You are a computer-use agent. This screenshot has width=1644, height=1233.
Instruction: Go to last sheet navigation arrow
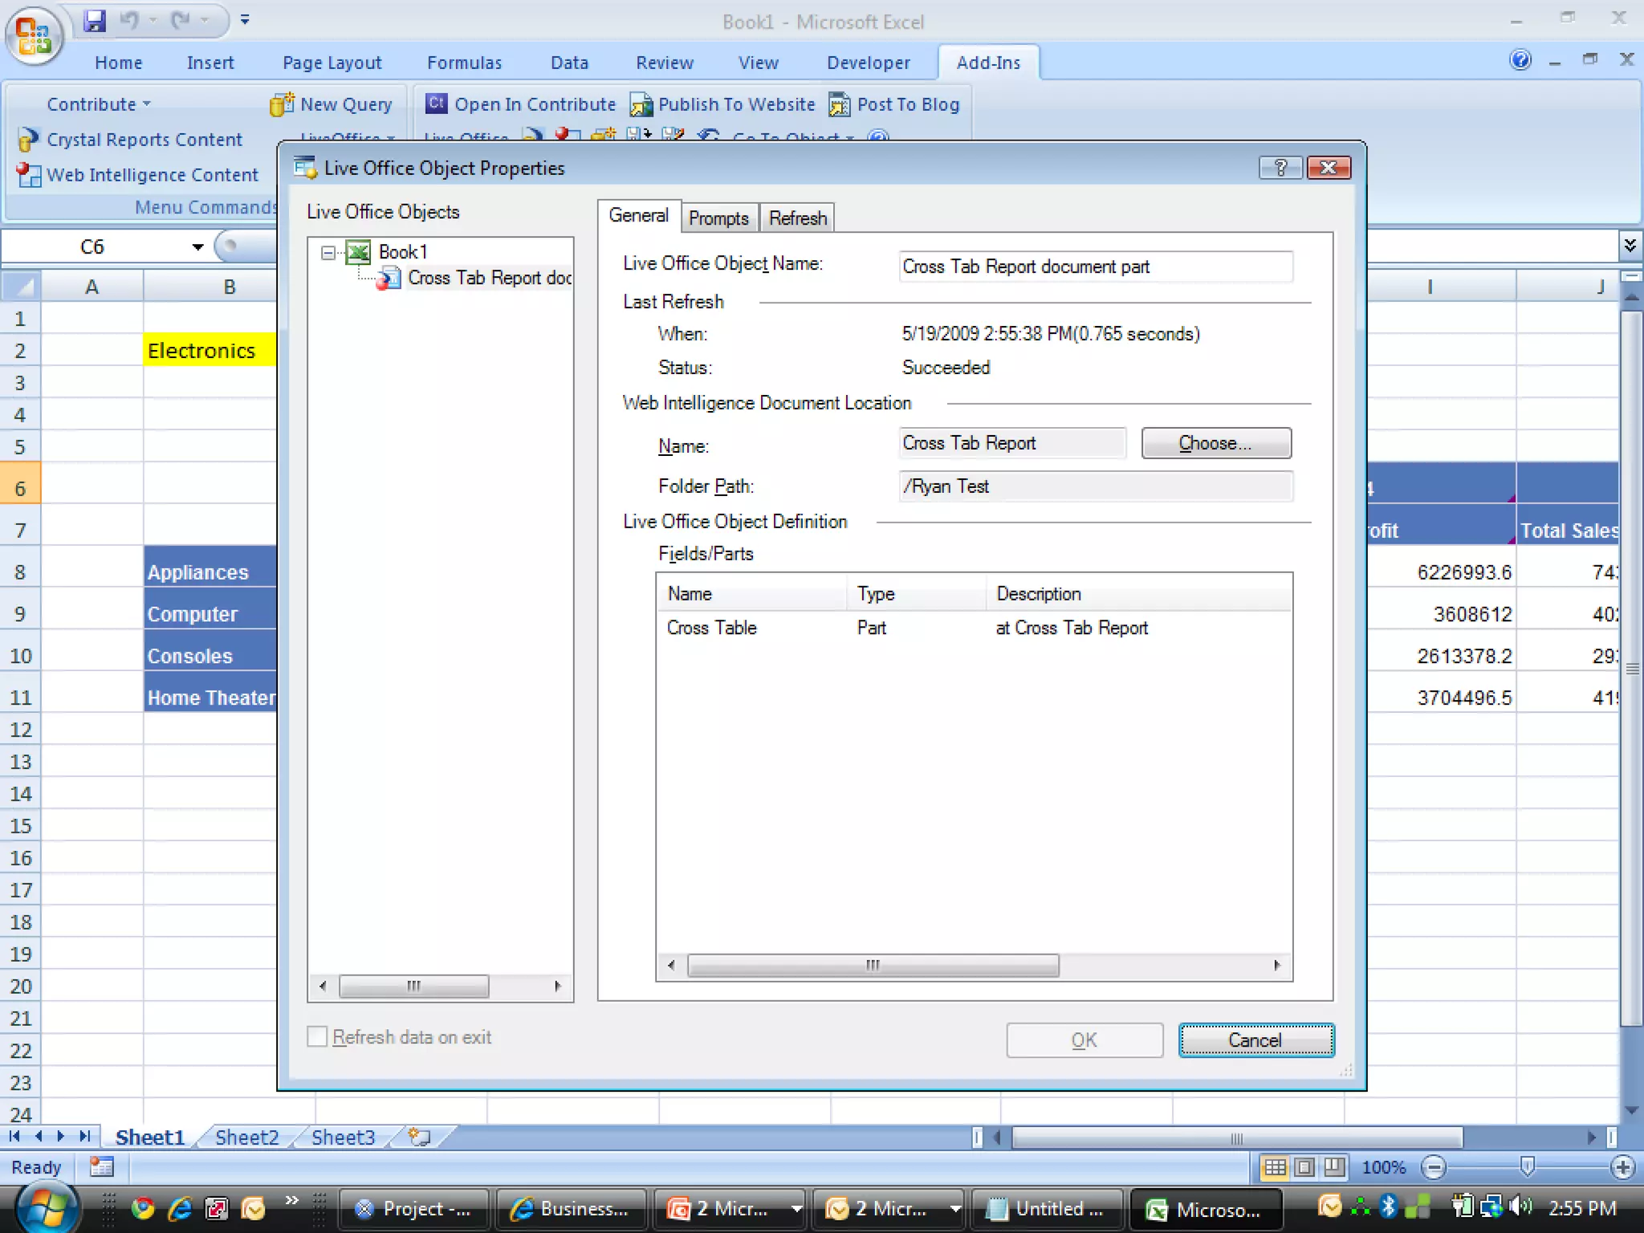point(84,1137)
